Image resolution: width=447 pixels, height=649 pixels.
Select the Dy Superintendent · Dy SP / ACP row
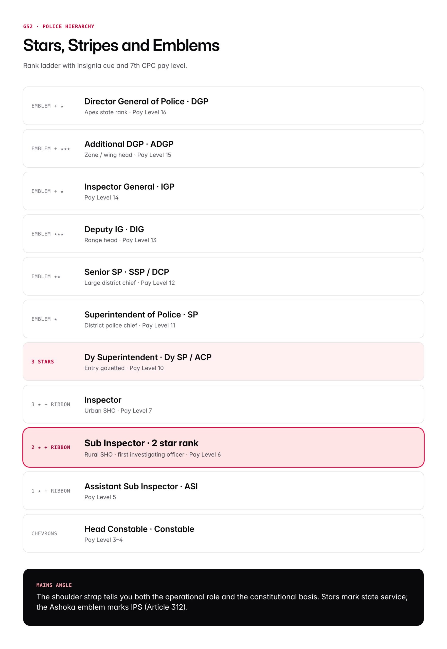pyautogui.click(x=223, y=362)
